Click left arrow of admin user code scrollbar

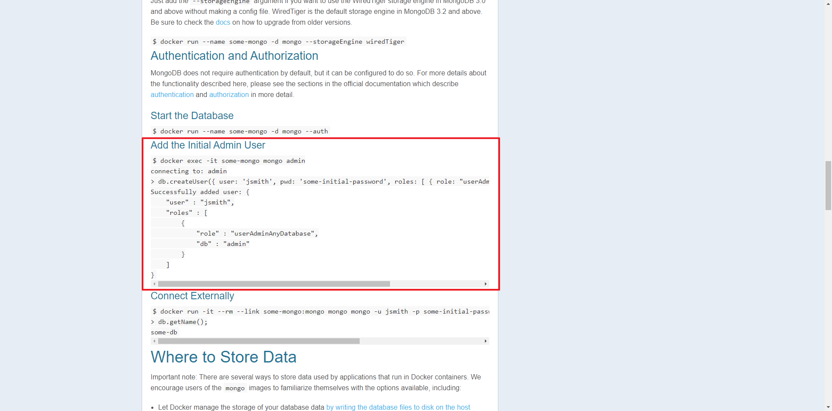(154, 284)
